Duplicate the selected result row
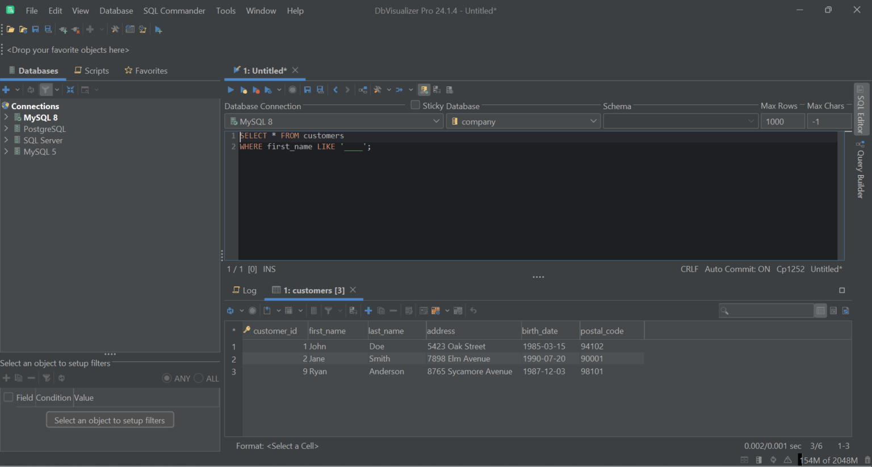872x467 pixels. (380, 310)
